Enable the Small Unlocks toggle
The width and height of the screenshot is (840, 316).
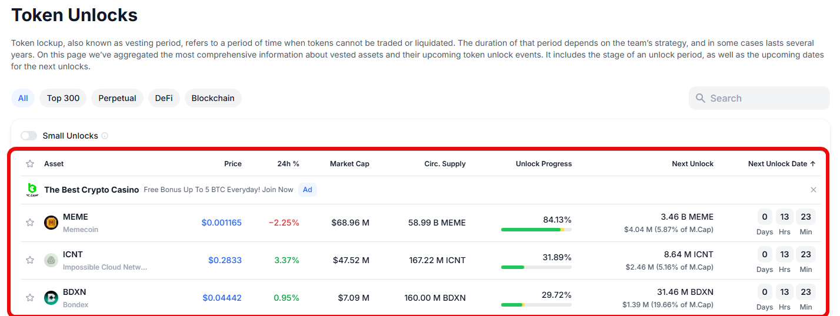29,136
